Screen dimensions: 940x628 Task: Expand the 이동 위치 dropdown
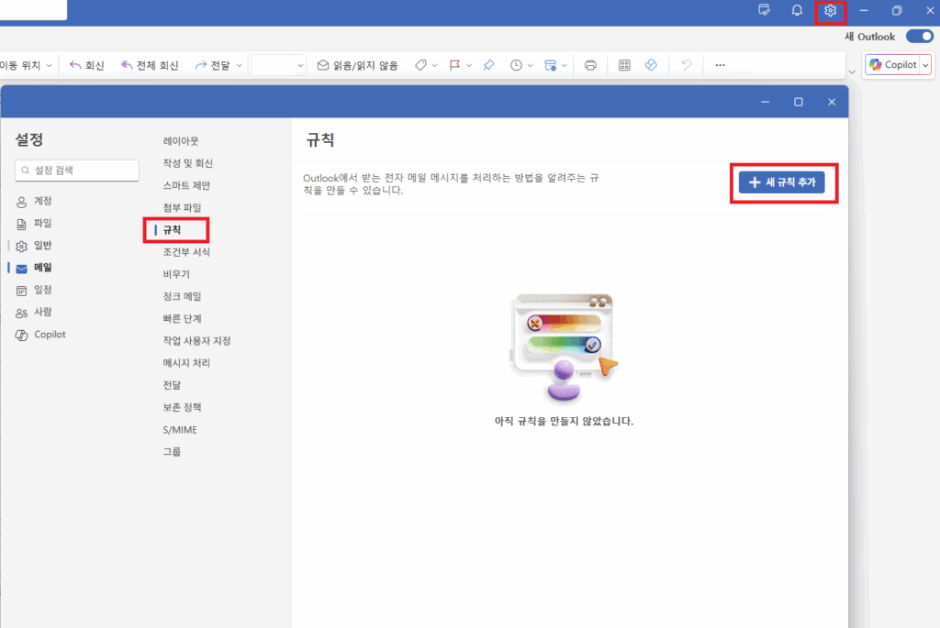click(50, 64)
